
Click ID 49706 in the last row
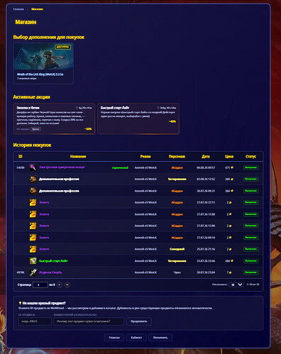(21, 272)
